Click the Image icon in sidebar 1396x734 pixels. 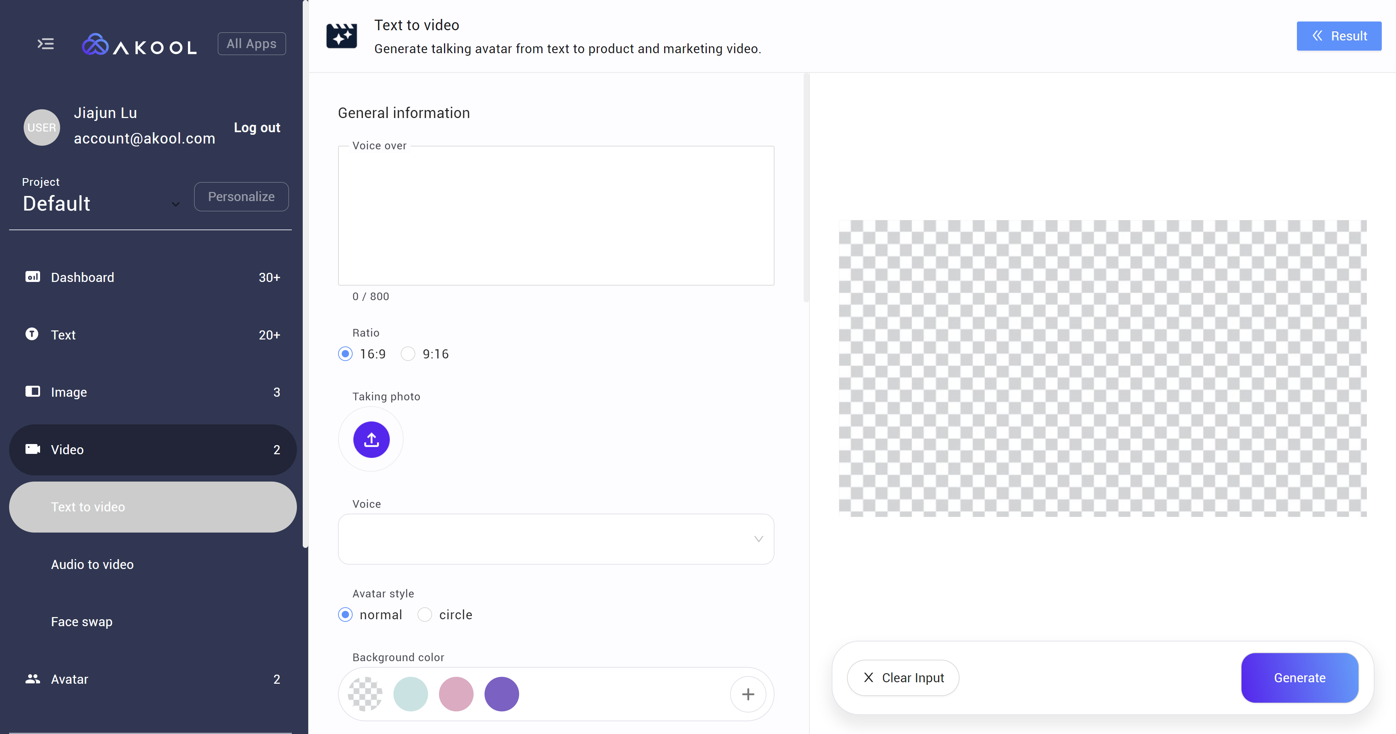click(32, 391)
